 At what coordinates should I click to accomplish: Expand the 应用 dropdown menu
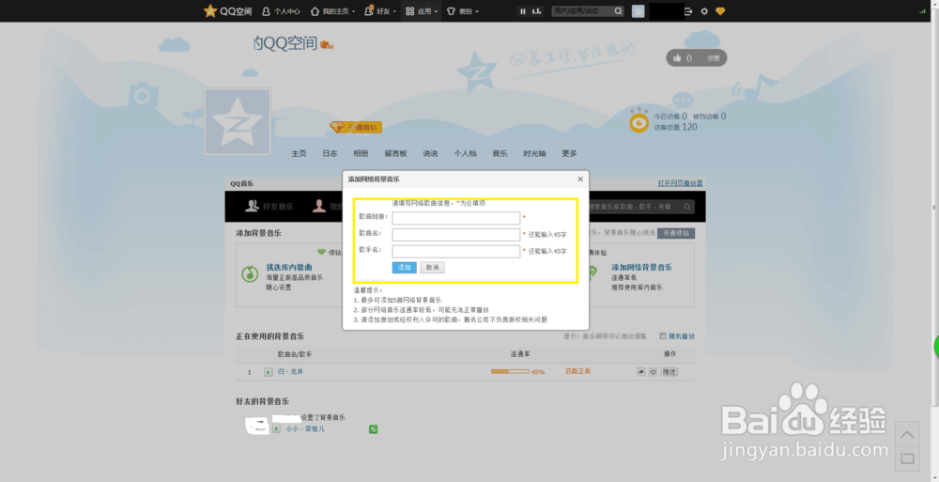pos(421,10)
